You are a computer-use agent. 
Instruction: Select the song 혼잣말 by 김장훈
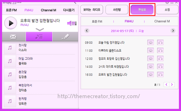tap(39, 74)
